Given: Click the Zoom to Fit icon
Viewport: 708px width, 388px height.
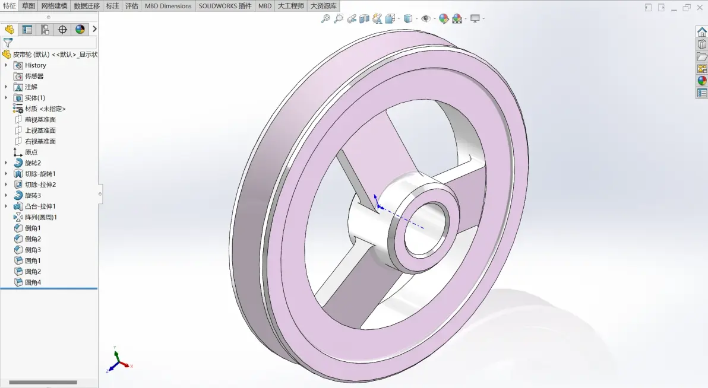Looking at the screenshot, I should (325, 18).
